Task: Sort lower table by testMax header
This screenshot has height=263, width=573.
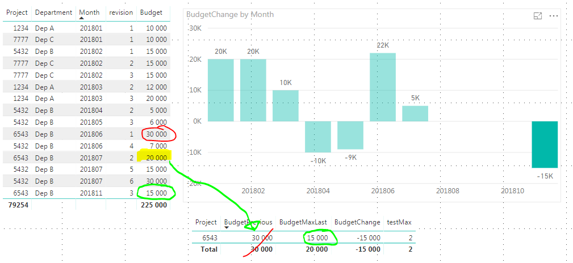Action: coord(399,222)
